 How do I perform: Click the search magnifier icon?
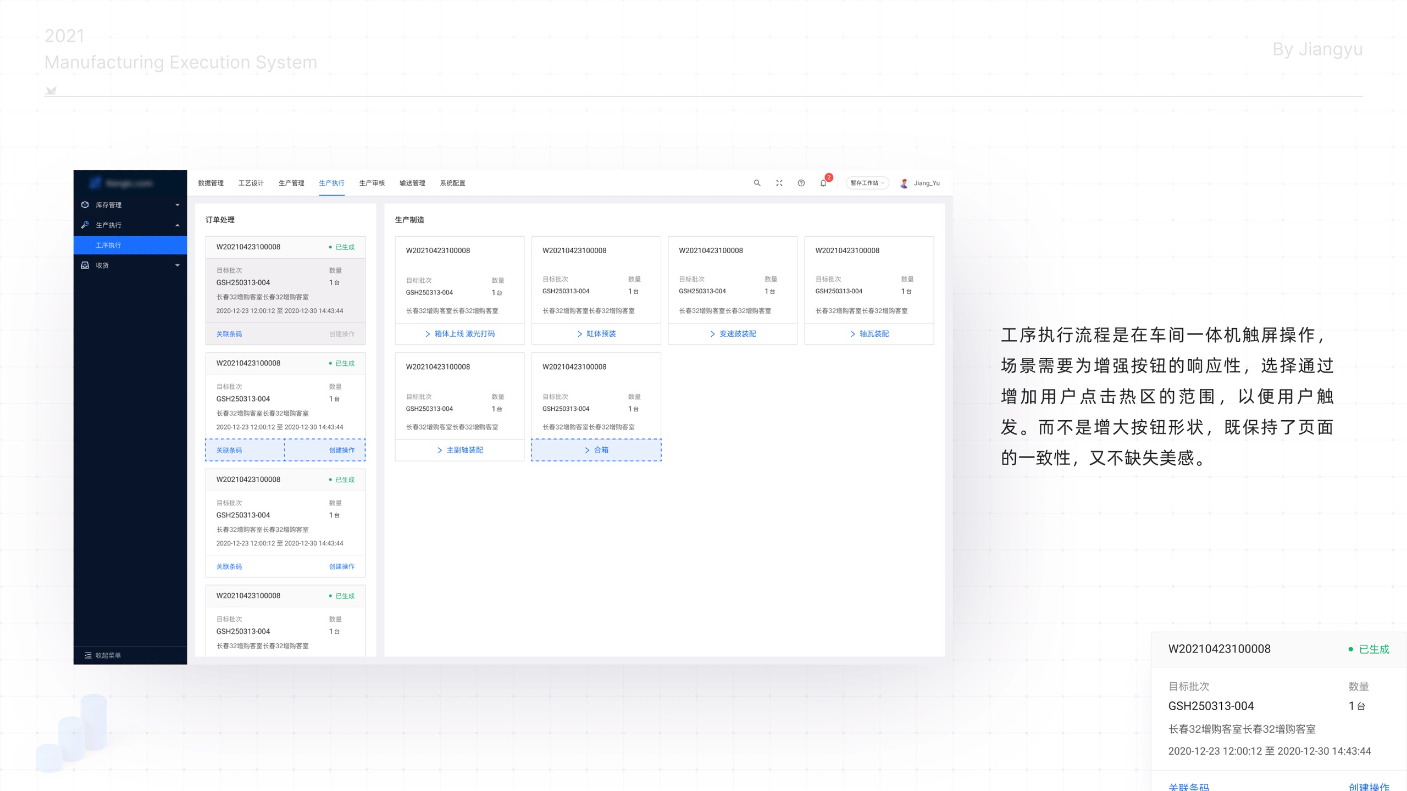pos(757,183)
